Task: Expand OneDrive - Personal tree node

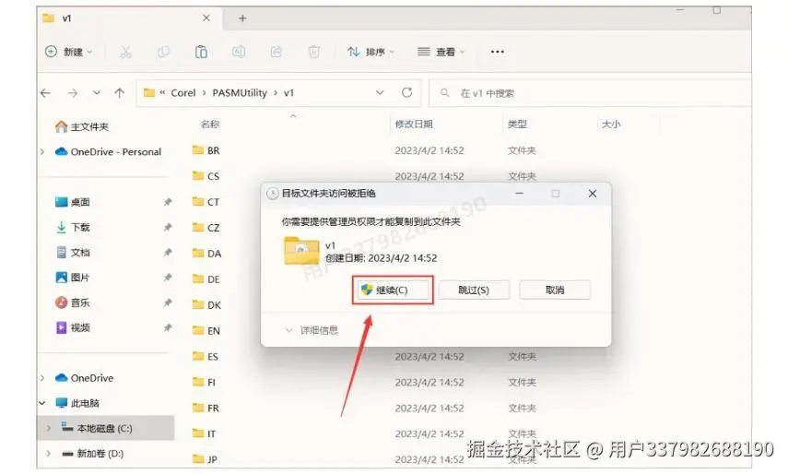Action: coord(42,152)
